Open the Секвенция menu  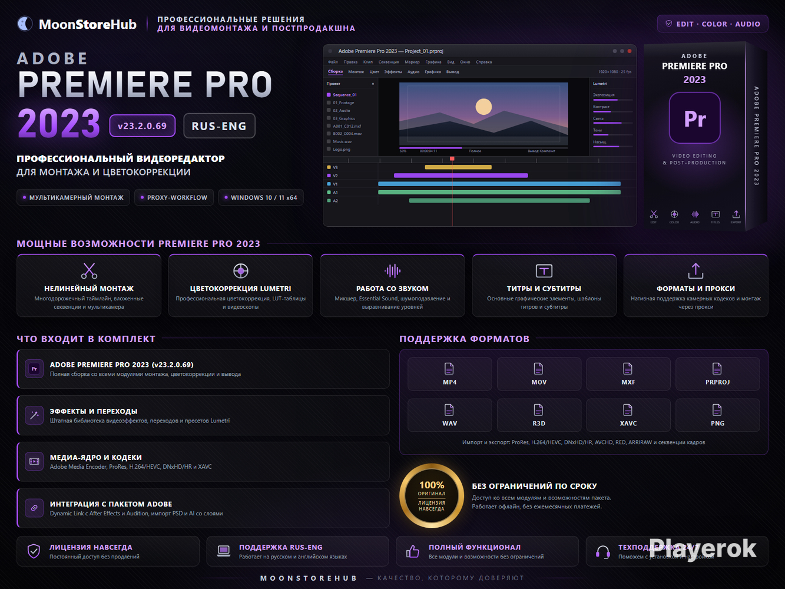coord(389,62)
